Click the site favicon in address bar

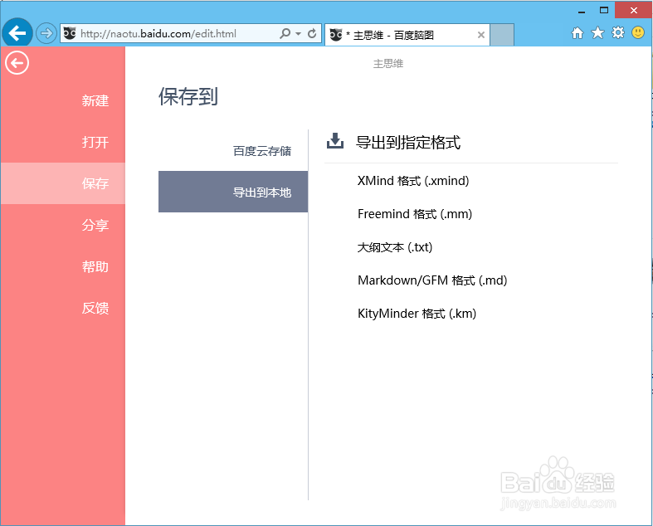click(70, 33)
